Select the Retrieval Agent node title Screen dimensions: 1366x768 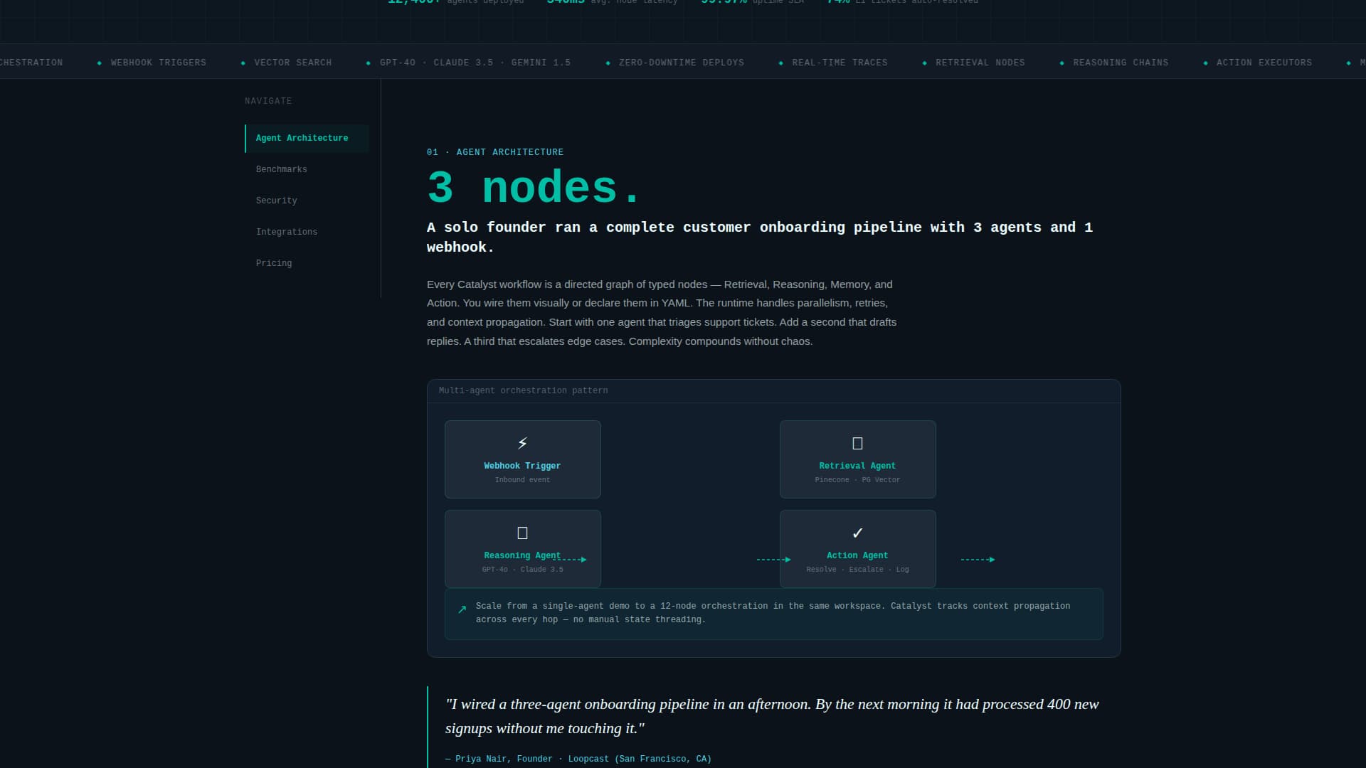(x=857, y=466)
